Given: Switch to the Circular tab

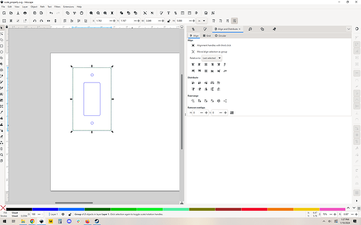Looking at the screenshot, I should click(x=220, y=36).
